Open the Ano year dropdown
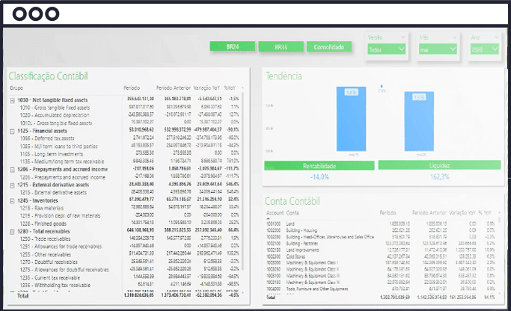Screen dimensions: 511x311 pyautogui.click(x=485, y=49)
